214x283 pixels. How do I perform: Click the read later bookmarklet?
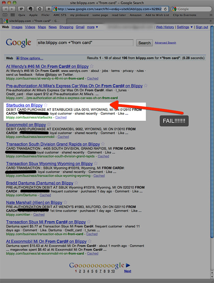119,15
